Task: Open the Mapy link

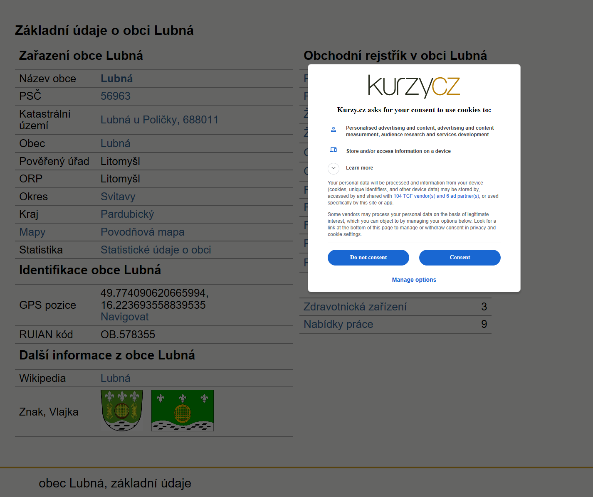Action: point(32,232)
